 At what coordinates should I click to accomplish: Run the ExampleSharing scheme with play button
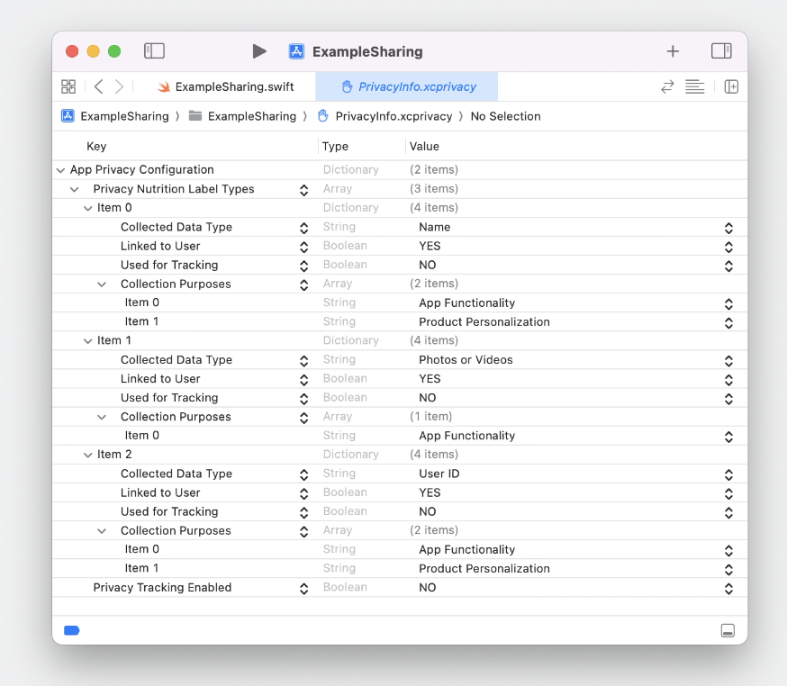[x=259, y=51]
